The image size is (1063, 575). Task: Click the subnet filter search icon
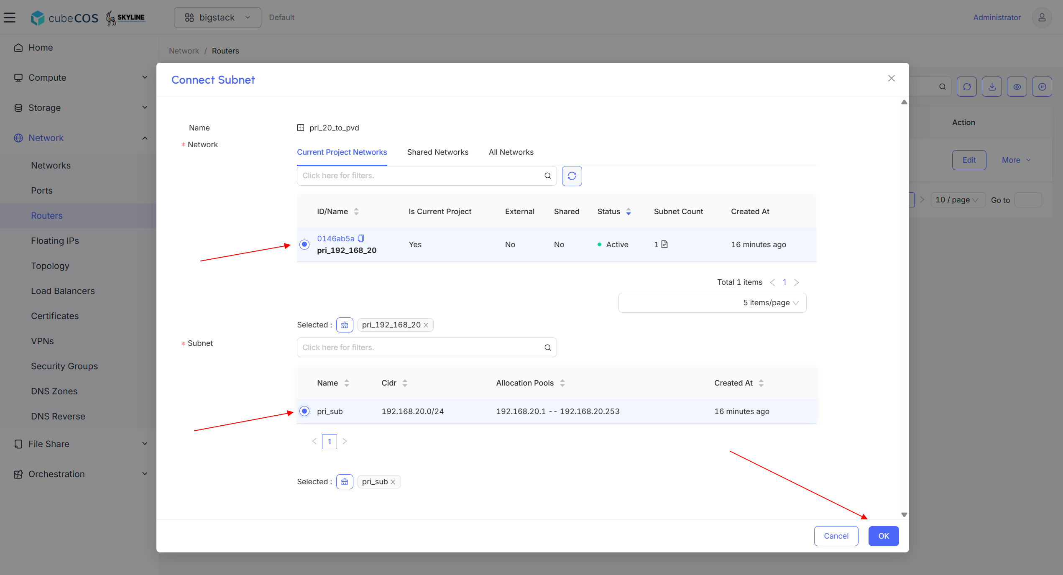point(548,348)
